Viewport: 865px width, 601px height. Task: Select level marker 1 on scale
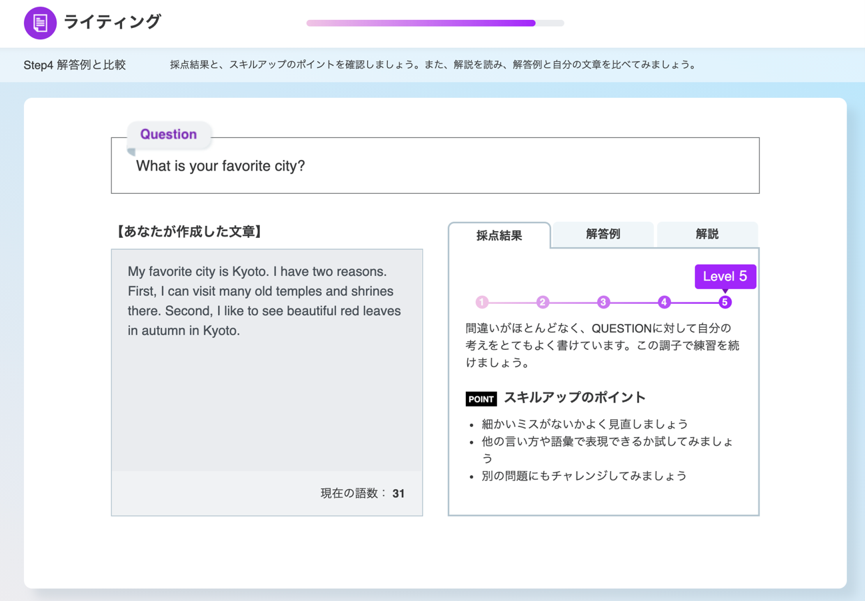482,302
